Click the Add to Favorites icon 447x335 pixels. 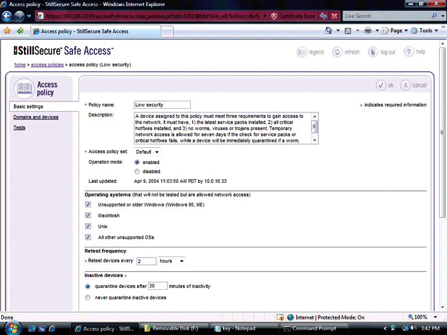20,31
